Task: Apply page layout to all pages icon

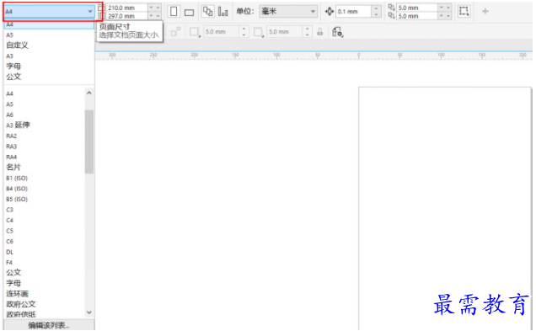Action: coord(207,11)
